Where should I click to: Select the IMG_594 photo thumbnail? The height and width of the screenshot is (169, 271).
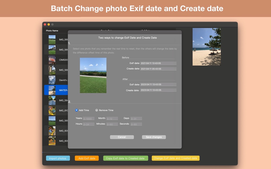52,100
